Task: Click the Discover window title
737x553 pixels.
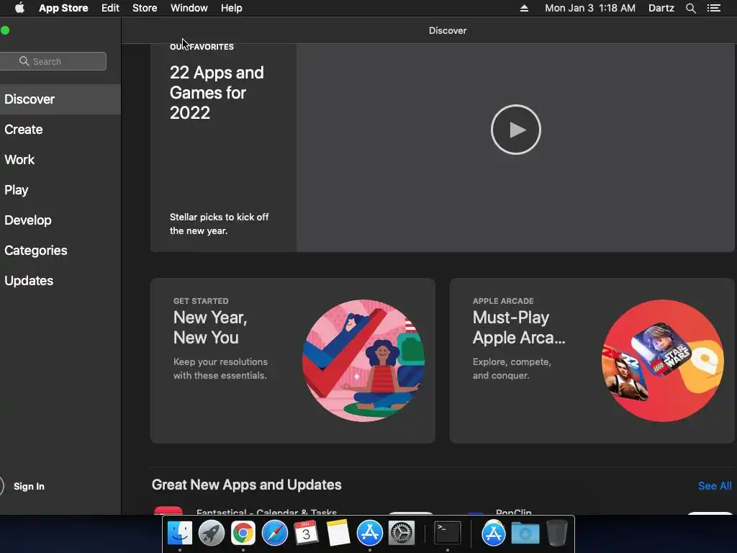Action: [448, 30]
